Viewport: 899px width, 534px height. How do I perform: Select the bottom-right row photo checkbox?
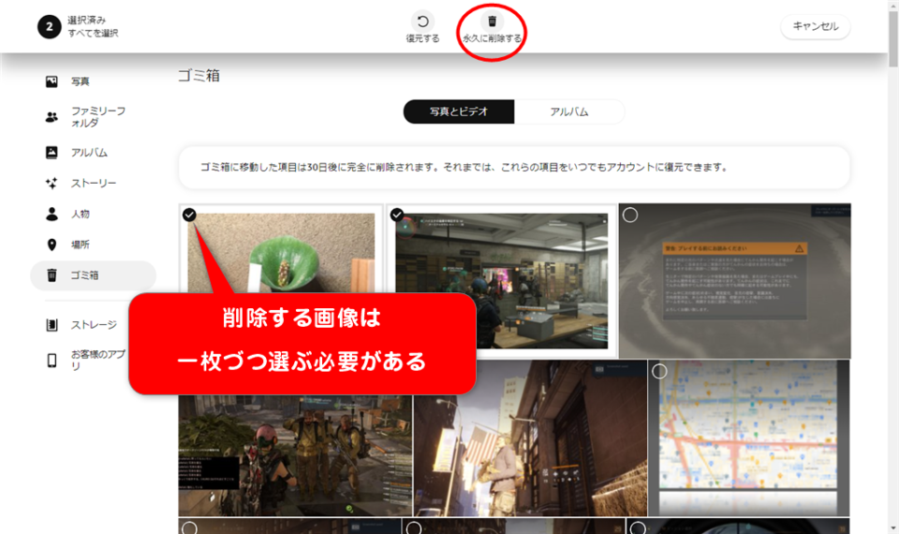pyautogui.click(x=638, y=527)
